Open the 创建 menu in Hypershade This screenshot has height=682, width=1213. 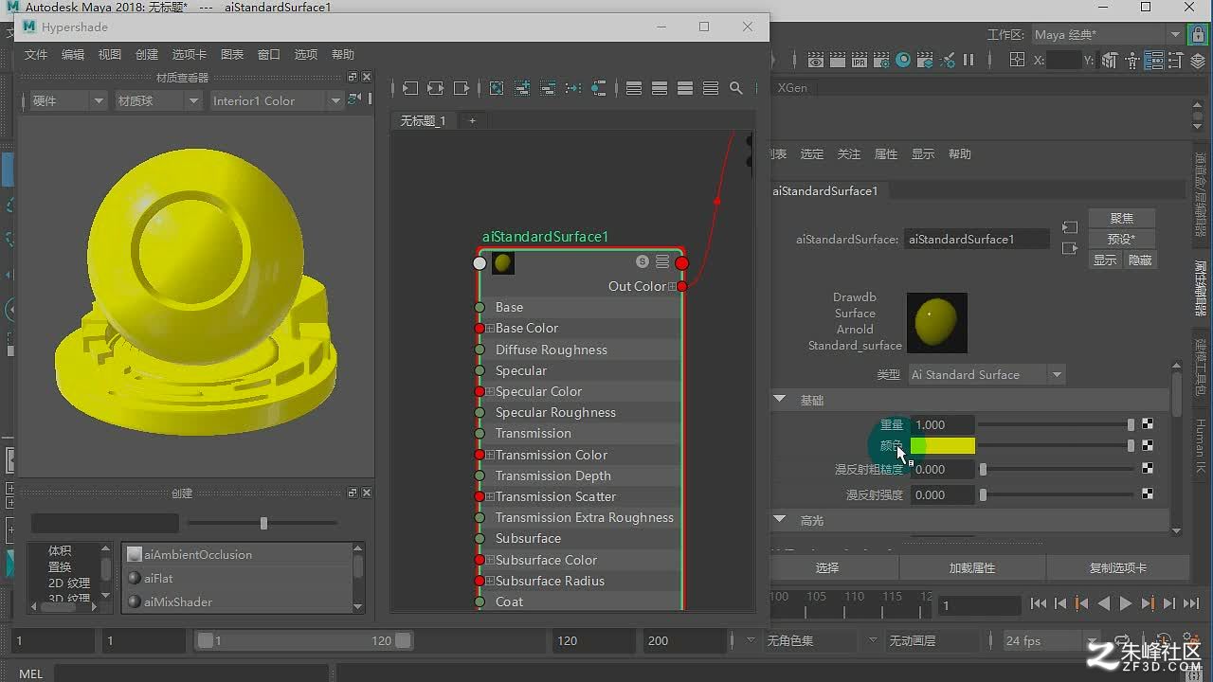tap(147, 55)
